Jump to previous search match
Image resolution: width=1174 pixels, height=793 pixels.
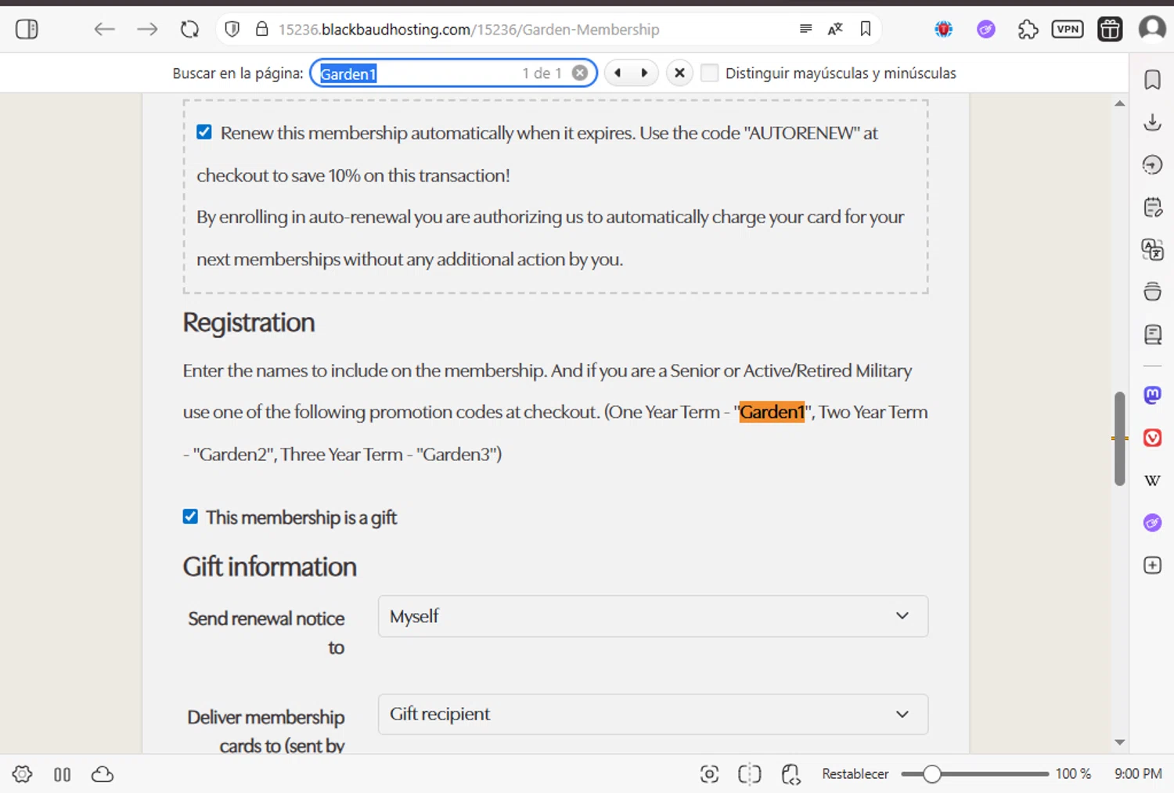tap(618, 73)
